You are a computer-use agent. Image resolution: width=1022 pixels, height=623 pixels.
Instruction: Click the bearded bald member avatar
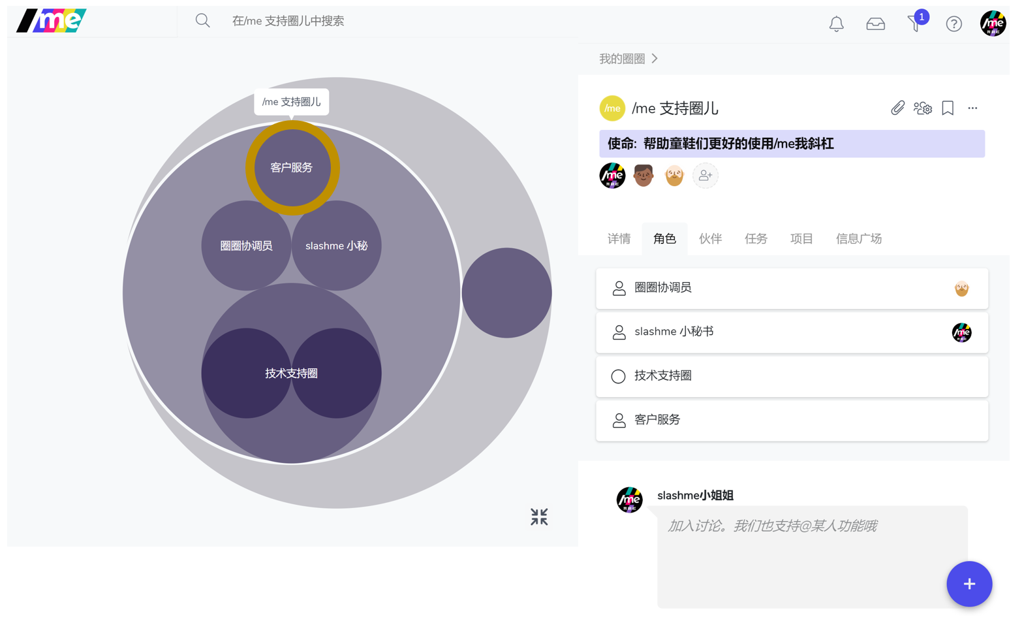[674, 176]
